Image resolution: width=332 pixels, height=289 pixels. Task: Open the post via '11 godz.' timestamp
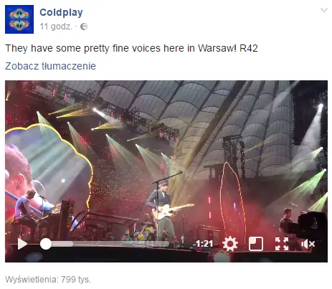[x=56, y=27]
